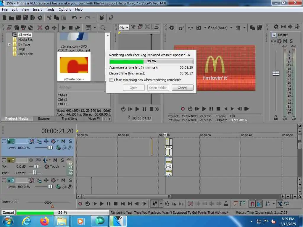
Task: Click track 1 Level slider handle
Action: tap(50, 148)
